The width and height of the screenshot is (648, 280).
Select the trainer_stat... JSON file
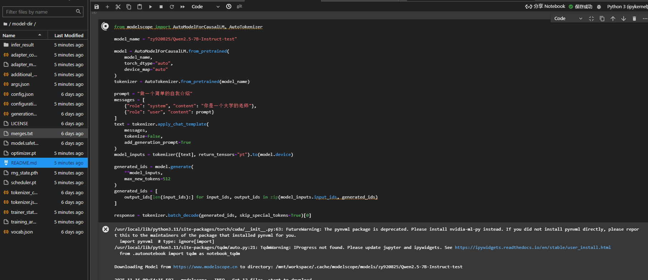(x=44, y=212)
